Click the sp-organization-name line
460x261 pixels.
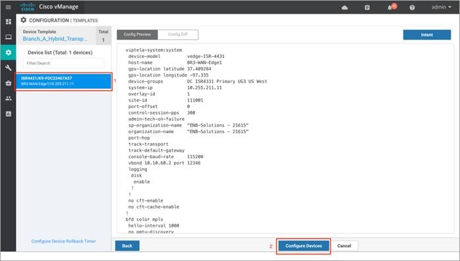(x=188, y=125)
